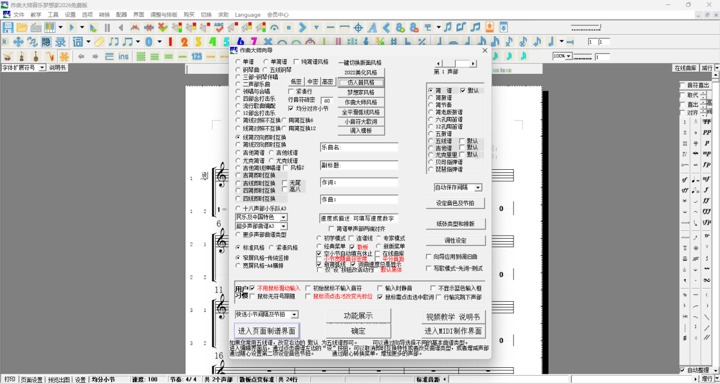This screenshot has width=720, height=384.
Task: Open the 自动保存间隔 dropdown
Action: [x=478, y=188]
